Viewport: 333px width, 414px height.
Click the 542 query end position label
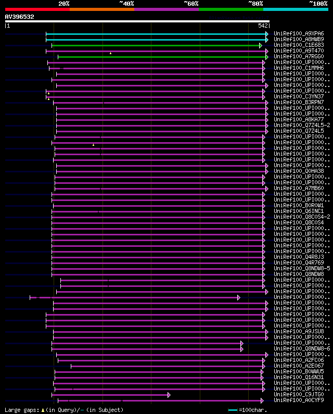click(263, 26)
